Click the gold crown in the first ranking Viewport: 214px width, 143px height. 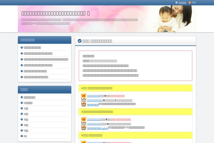[84, 95]
